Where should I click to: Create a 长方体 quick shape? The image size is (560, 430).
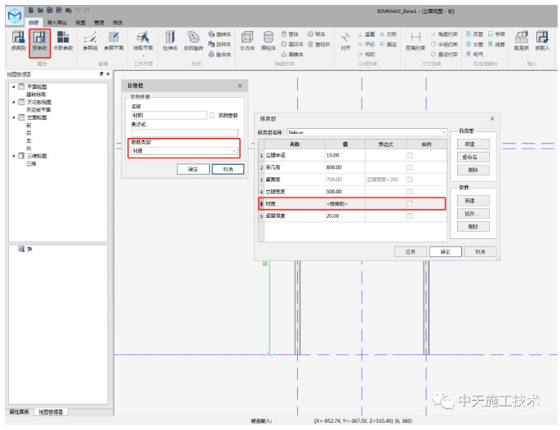click(x=247, y=40)
